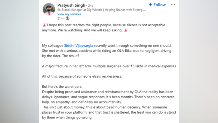
Task: Click the 21h post timestamp
Action: (x=60, y=18)
